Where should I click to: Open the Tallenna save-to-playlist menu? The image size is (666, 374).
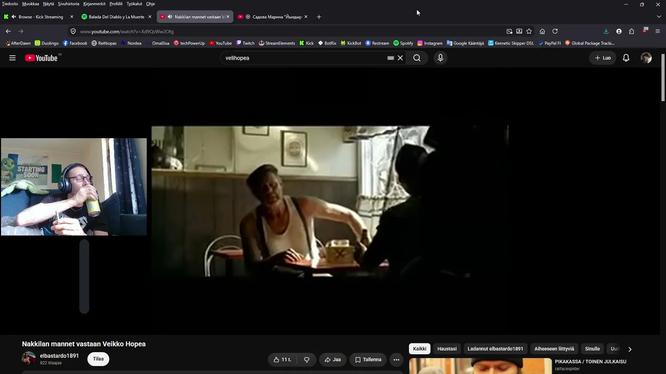[368, 359]
